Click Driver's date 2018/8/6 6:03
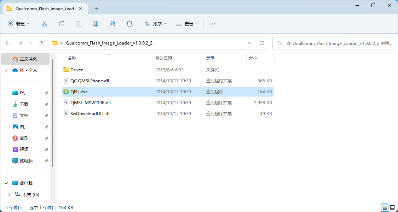The height and width of the screenshot is (212, 398). tap(169, 70)
